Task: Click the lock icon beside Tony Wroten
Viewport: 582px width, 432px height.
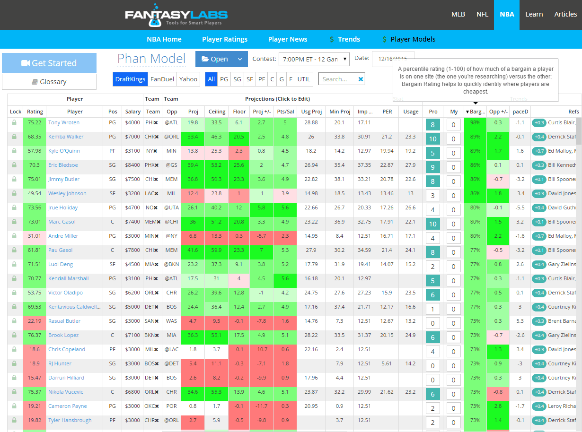Action: (x=15, y=122)
